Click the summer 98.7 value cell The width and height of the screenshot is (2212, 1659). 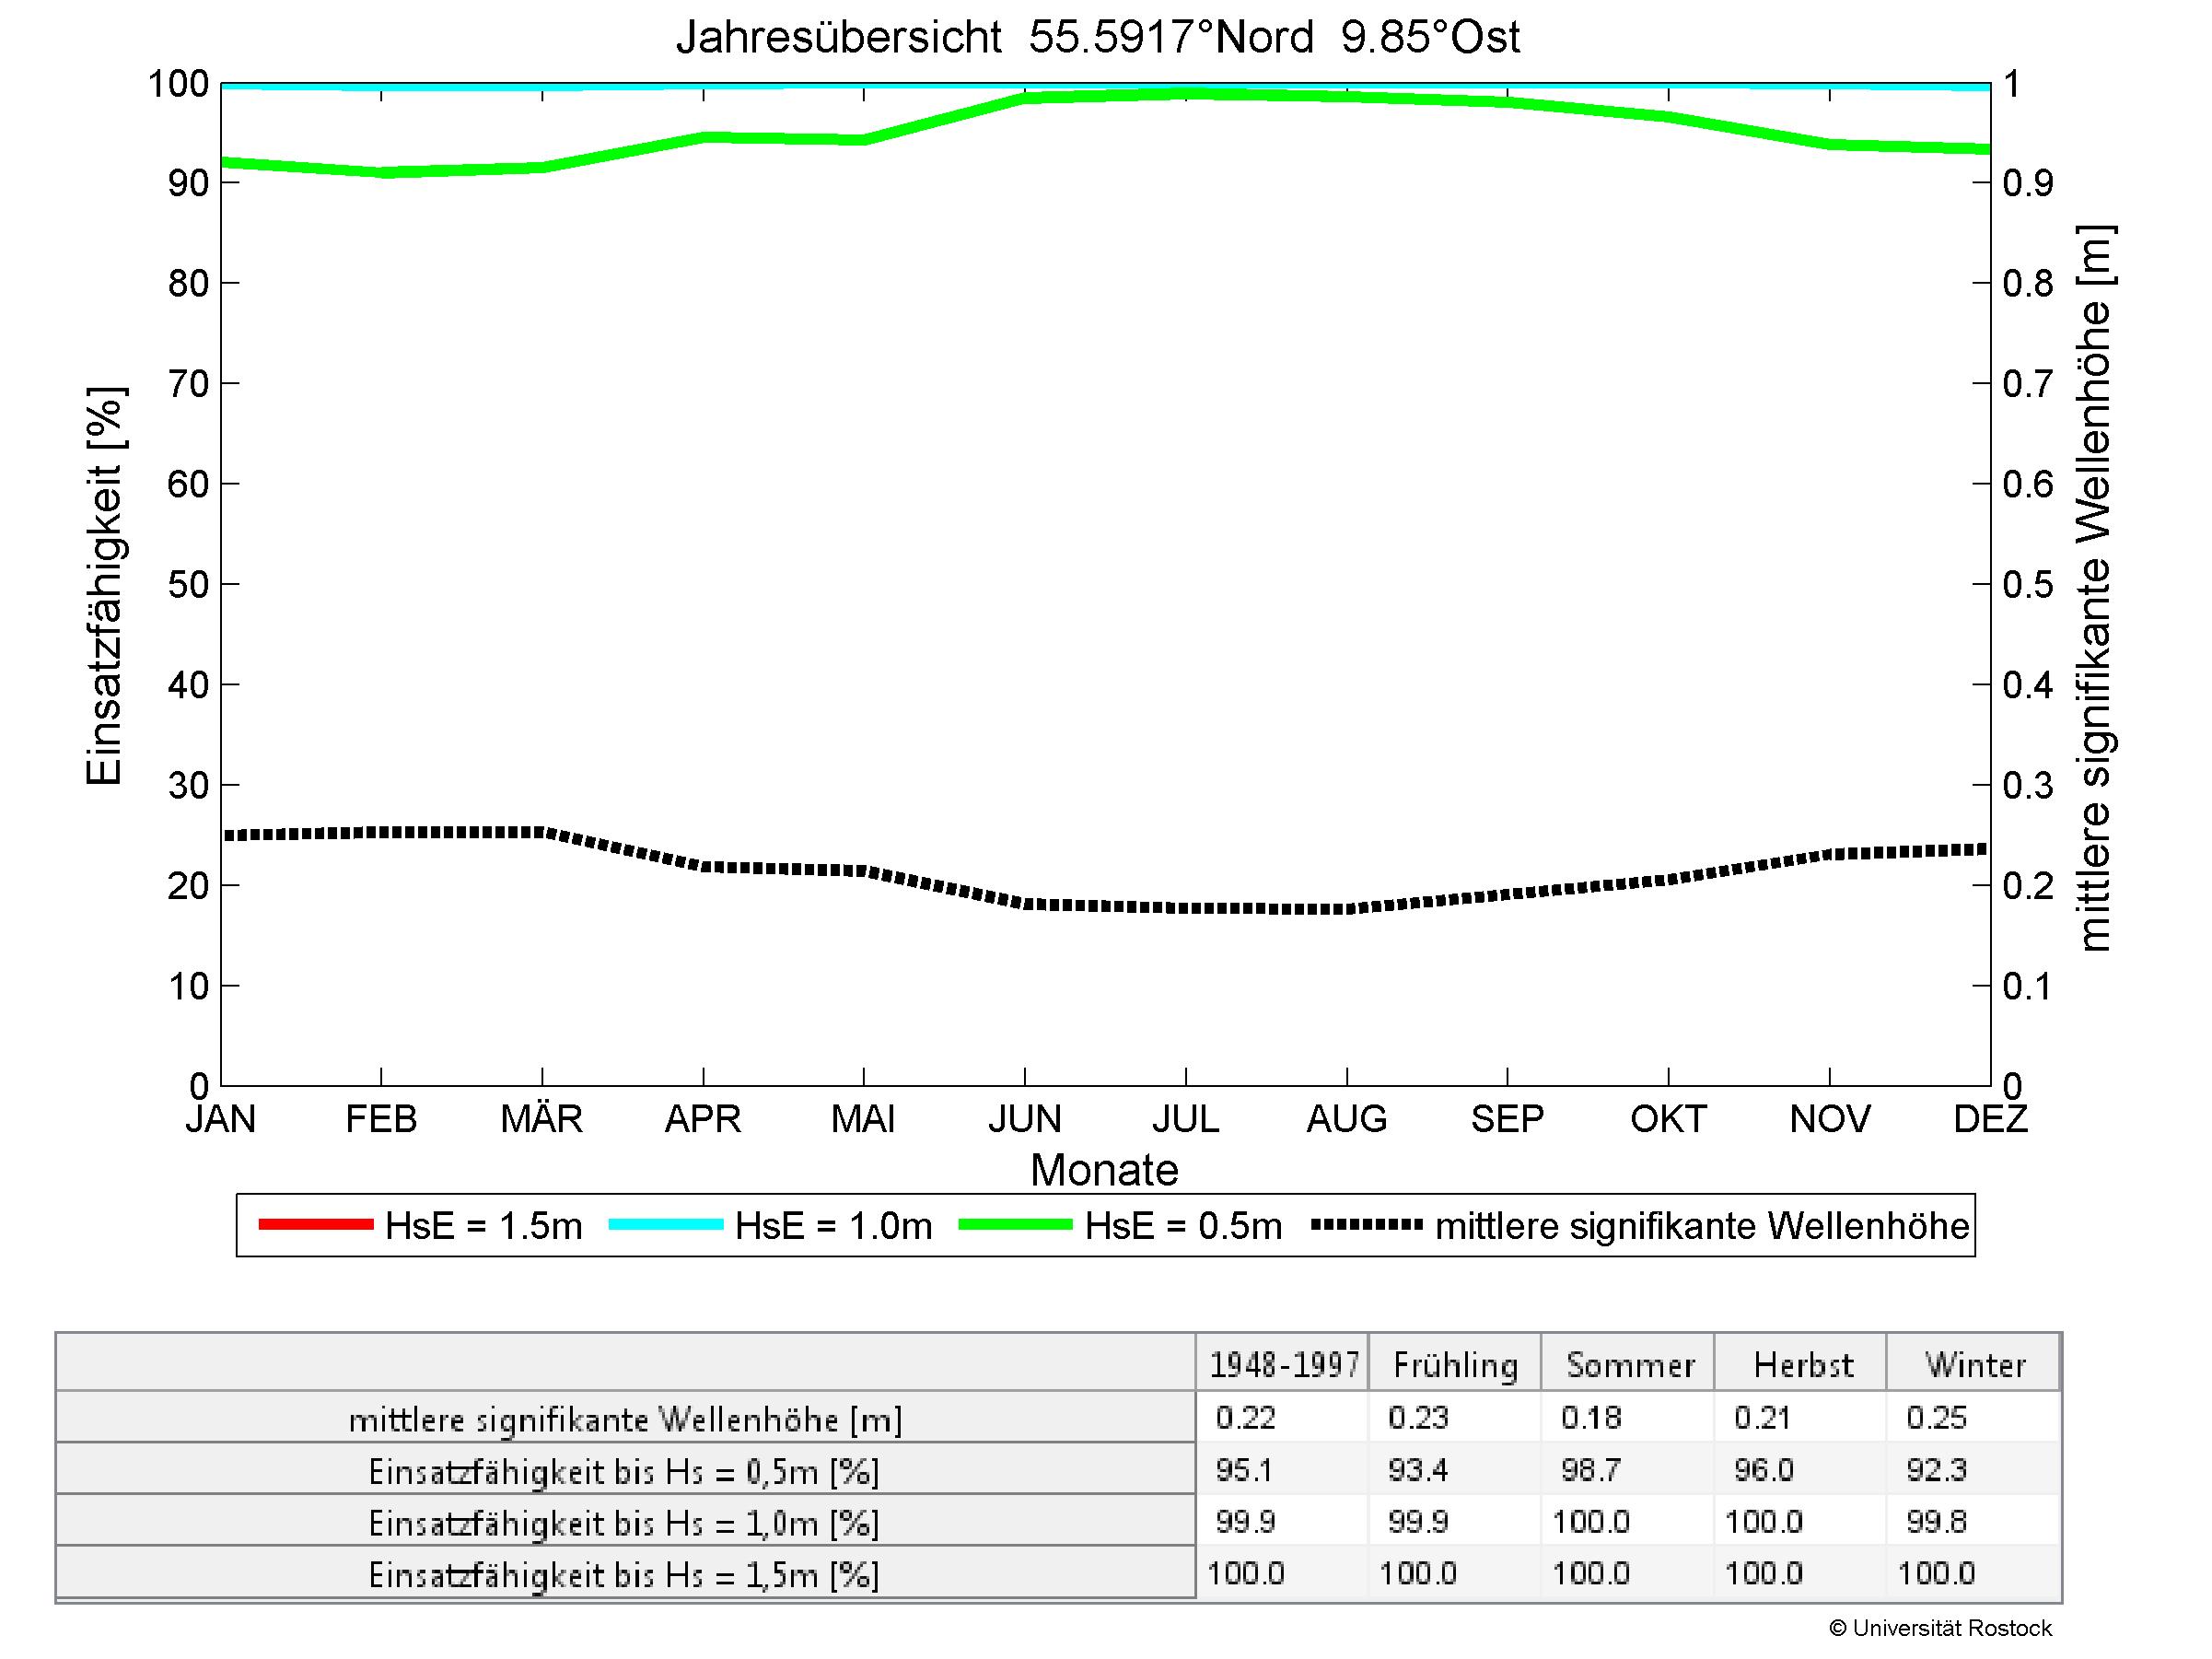pyautogui.click(x=1590, y=1470)
